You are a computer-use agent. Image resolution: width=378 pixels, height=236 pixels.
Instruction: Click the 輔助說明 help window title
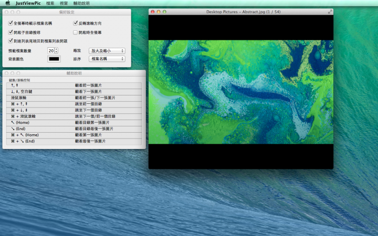74,73
